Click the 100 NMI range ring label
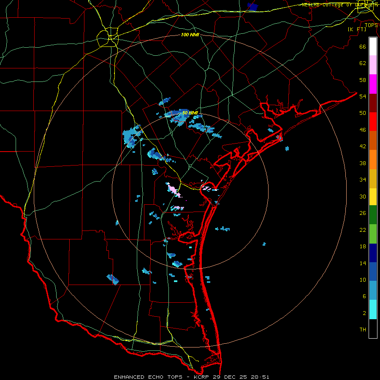The width and height of the screenshot is (380, 380). (x=190, y=35)
